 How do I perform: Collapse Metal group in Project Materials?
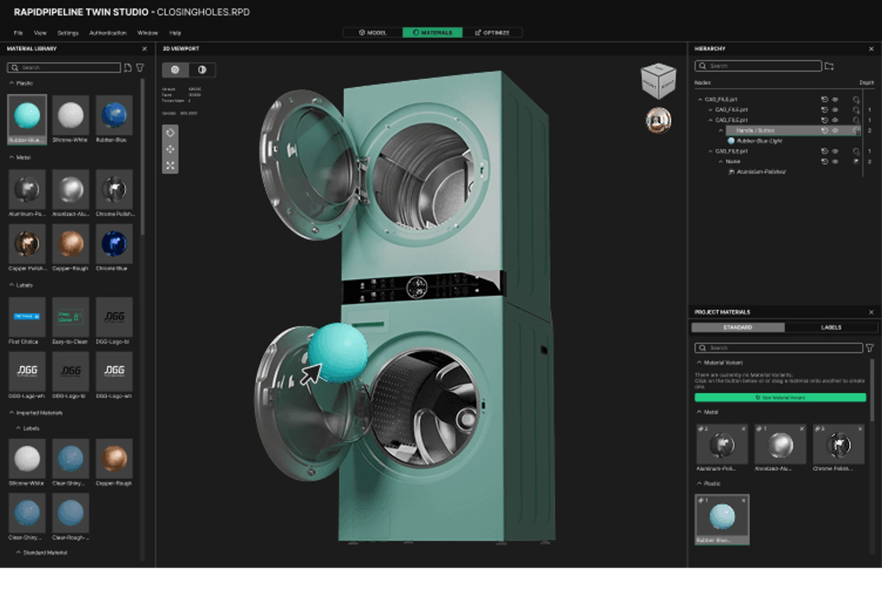(x=699, y=412)
